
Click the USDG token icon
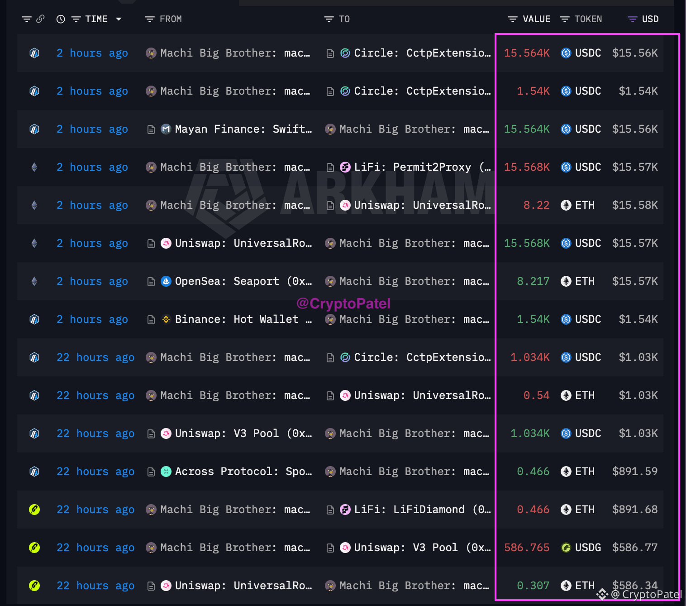(x=566, y=548)
